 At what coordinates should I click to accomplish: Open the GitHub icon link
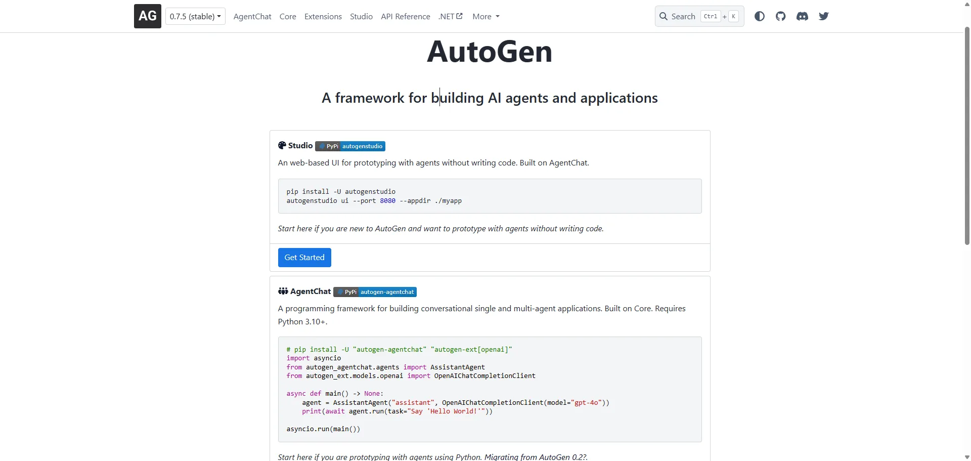(781, 16)
